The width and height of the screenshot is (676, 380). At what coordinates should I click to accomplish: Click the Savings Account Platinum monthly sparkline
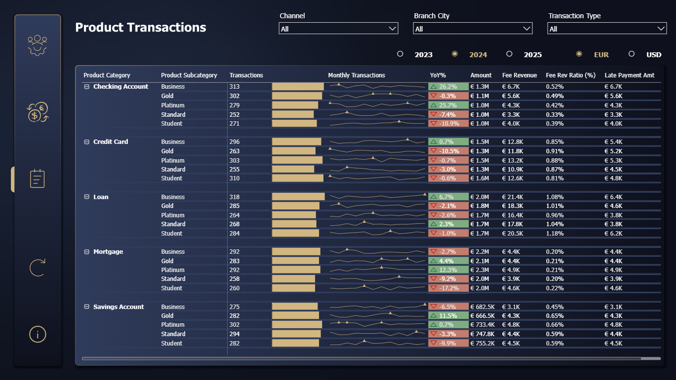[377, 325]
